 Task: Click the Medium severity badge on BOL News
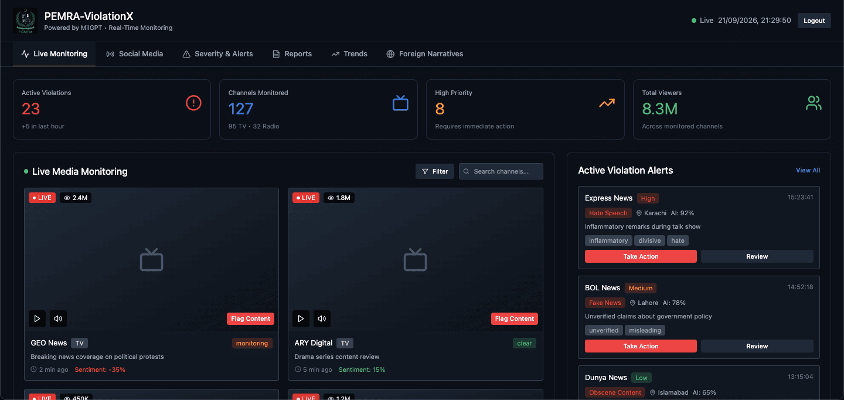[641, 288]
